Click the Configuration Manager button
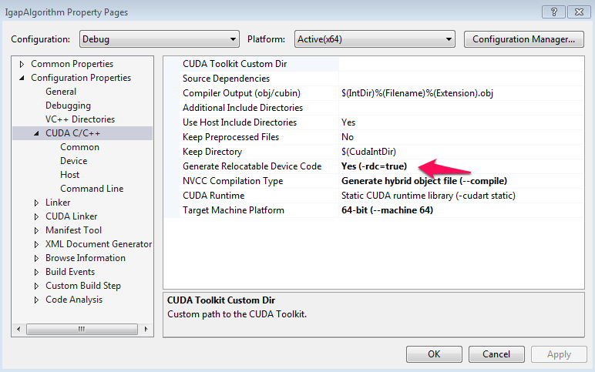595x372 pixels. tap(523, 39)
